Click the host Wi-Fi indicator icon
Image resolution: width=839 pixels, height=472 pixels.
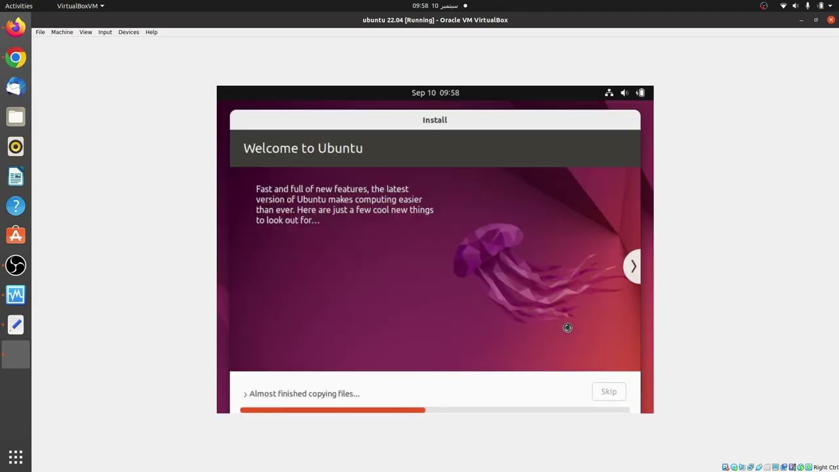[783, 6]
